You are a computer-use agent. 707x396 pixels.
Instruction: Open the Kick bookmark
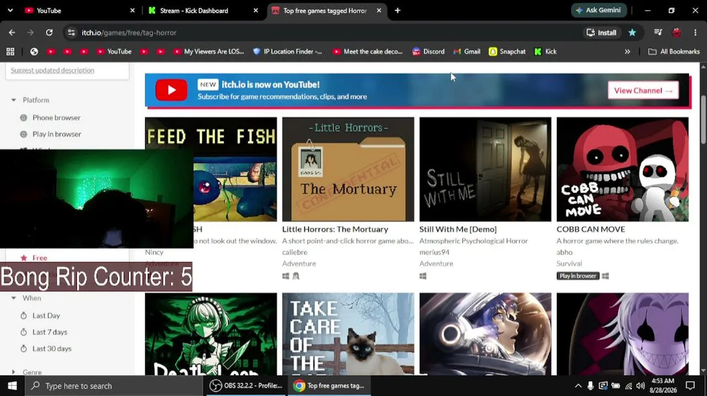pos(546,51)
